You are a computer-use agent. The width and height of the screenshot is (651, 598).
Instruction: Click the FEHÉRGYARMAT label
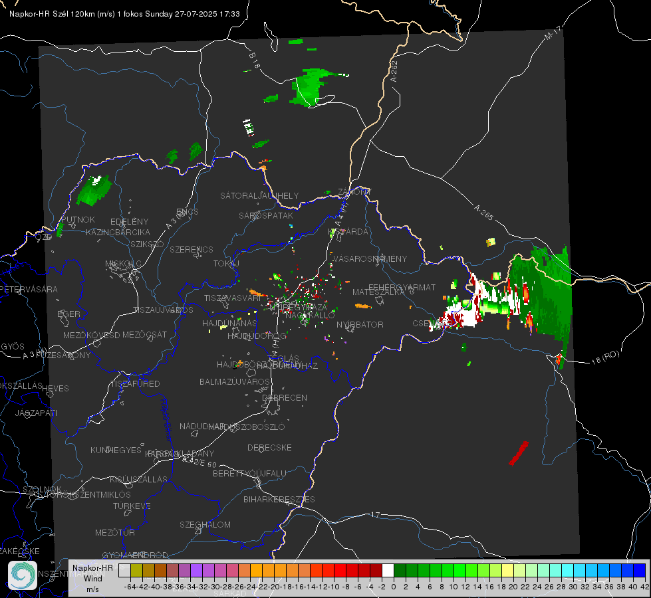pyautogui.click(x=402, y=287)
